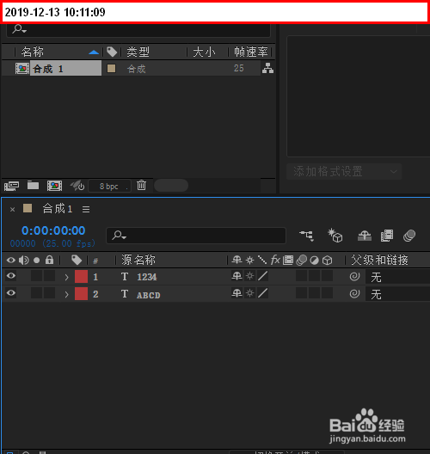
Task: Click the audio speaker column header
Action: [x=24, y=261]
